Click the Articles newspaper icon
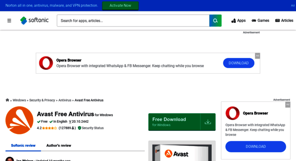This screenshot has width=296, height=161. click(x=277, y=21)
